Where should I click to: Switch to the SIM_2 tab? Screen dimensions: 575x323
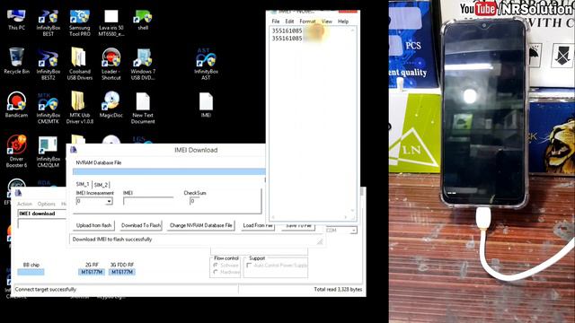click(101, 185)
